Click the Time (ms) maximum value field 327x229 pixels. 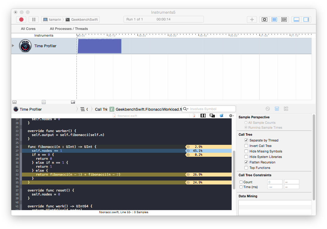point(292,187)
